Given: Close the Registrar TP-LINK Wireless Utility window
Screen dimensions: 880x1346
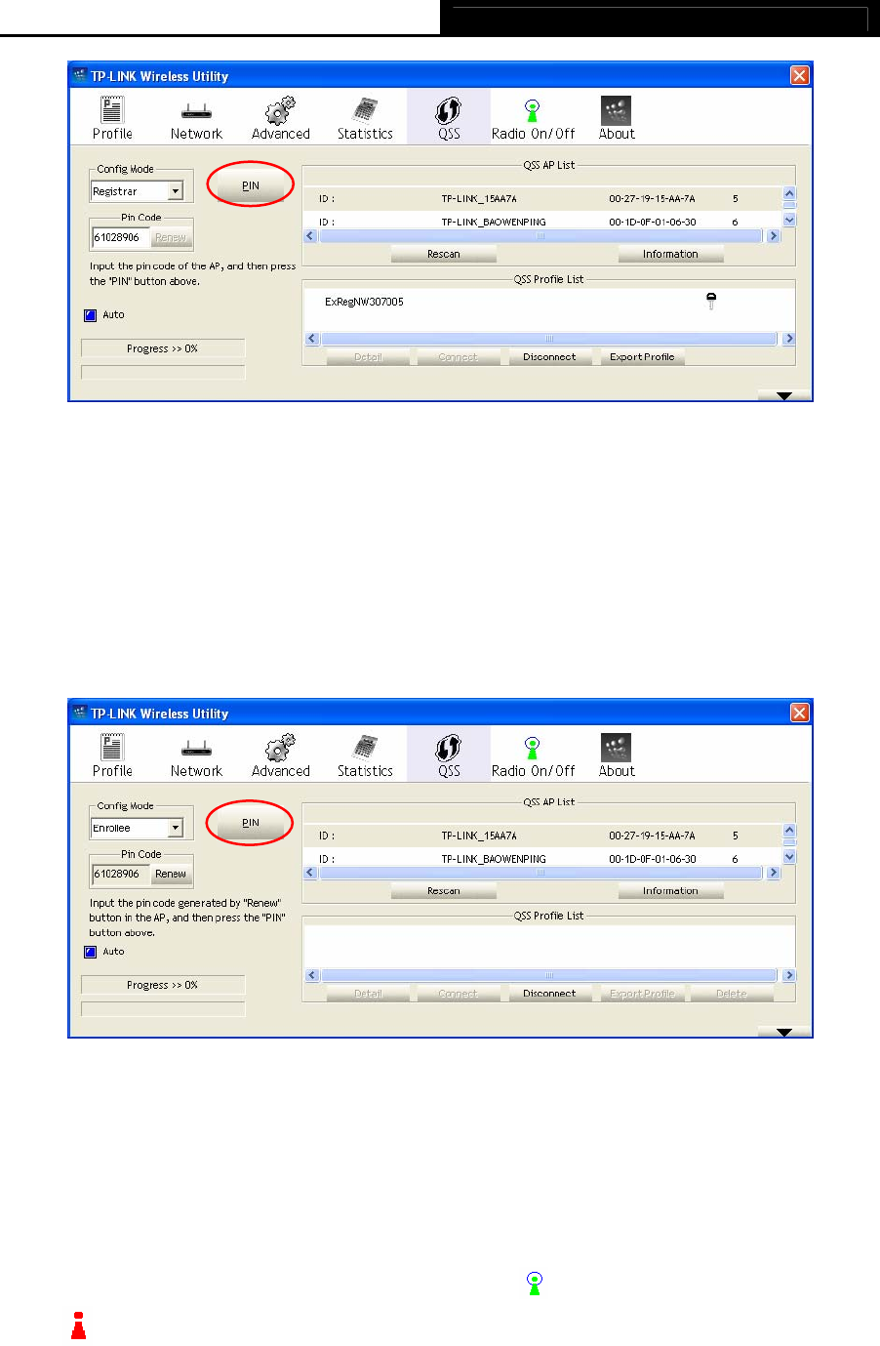Looking at the screenshot, I should click(799, 75).
